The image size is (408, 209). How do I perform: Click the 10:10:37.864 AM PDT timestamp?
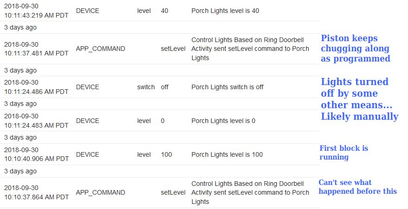pyautogui.click(x=37, y=192)
